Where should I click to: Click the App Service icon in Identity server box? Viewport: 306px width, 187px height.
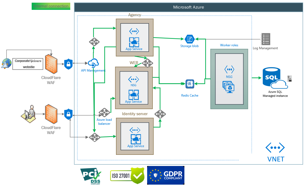[x=136, y=139]
